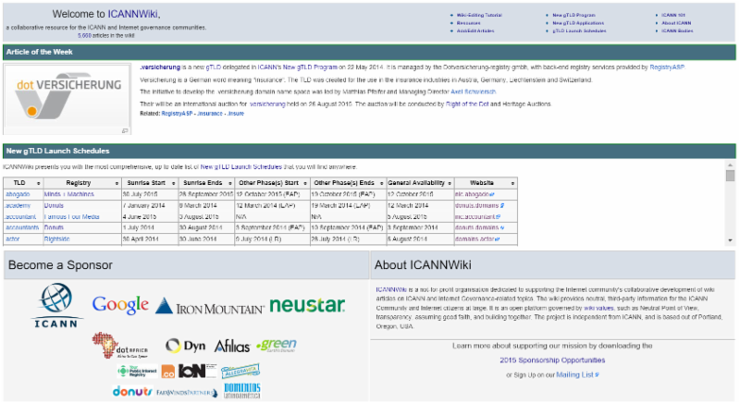Open the Wiki-Editing Tutorial link
This screenshot has height=403, width=740.
[479, 16]
